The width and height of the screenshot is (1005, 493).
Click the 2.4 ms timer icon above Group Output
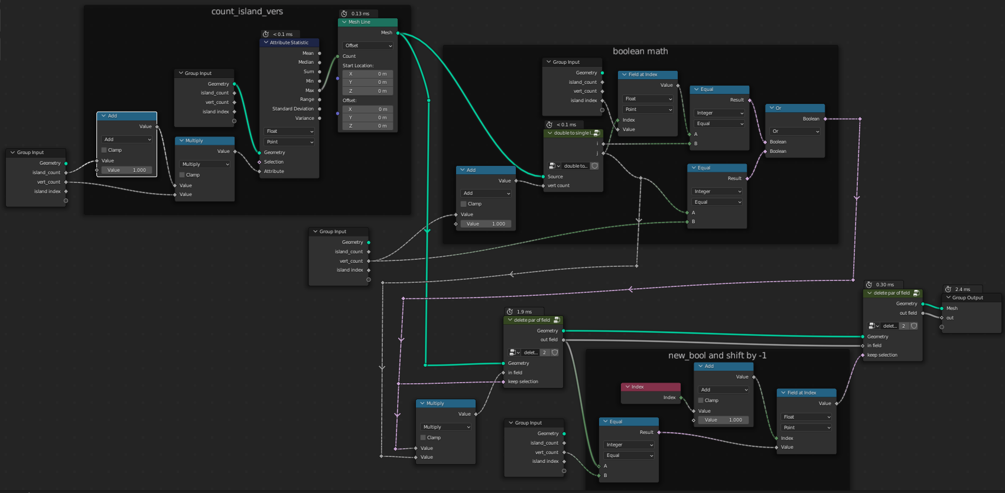click(948, 289)
